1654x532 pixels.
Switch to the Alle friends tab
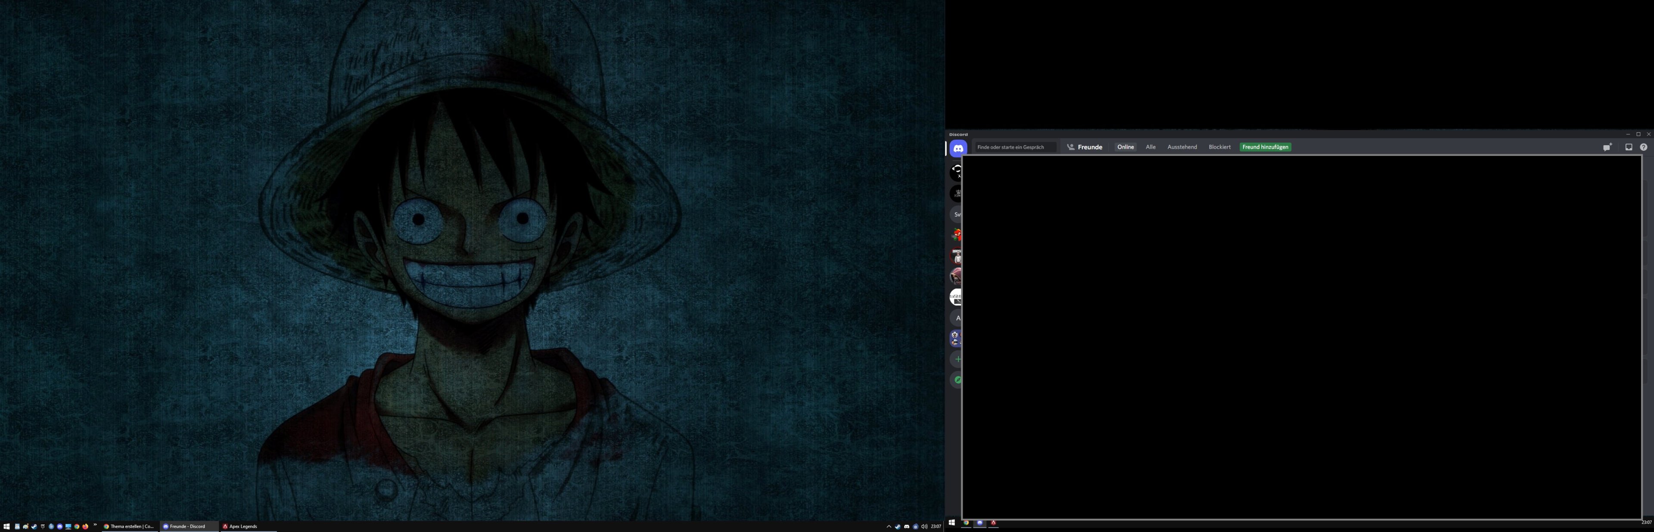[x=1150, y=147]
